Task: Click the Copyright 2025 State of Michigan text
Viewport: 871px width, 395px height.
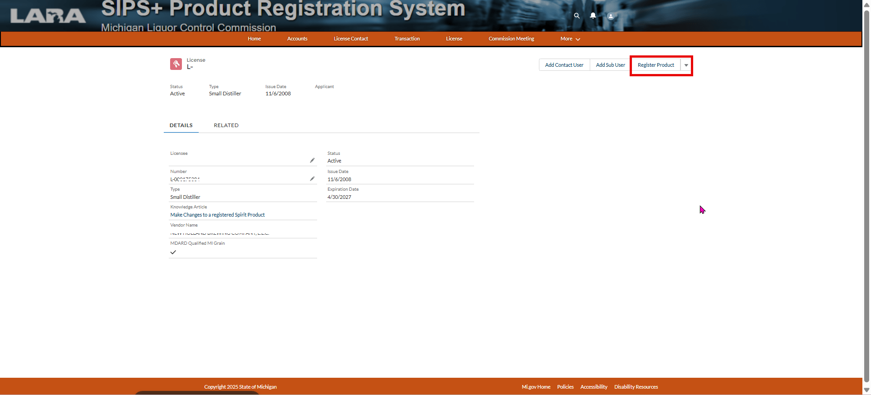Action: tap(240, 387)
